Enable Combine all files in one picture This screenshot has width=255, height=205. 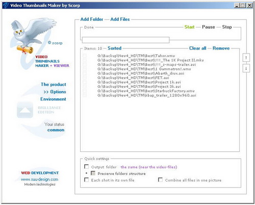[160, 180]
